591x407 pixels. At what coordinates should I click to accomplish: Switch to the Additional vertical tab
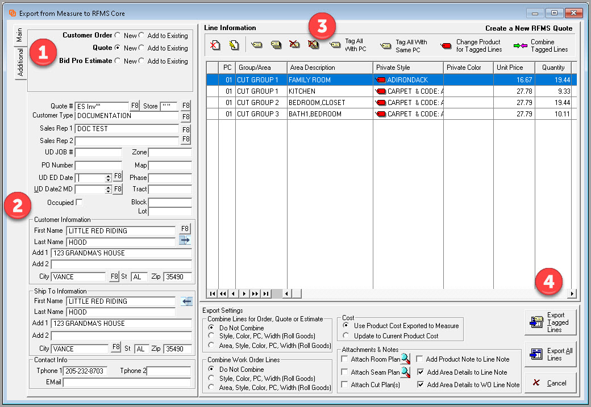pos(20,62)
